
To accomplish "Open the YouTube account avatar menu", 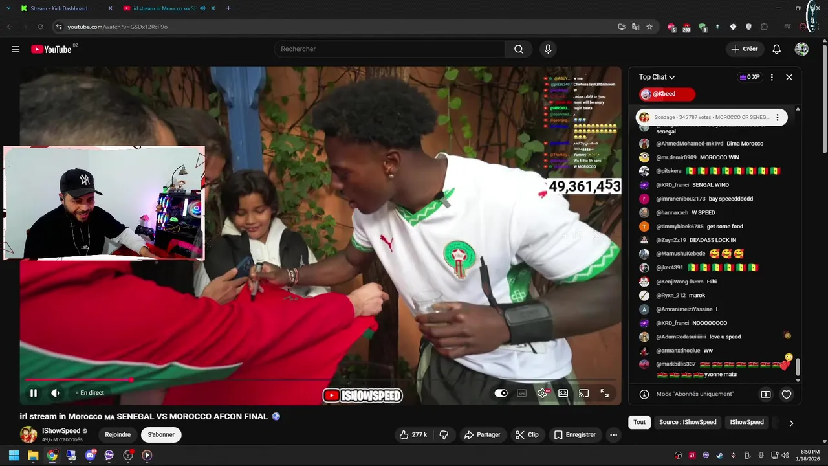I will click(x=801, y=49).
